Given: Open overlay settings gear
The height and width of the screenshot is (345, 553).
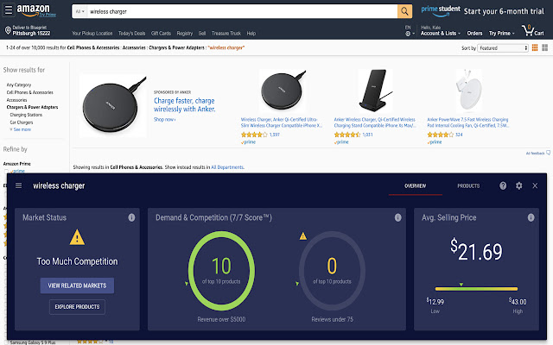Looking at the screenshot, I should click(518, 185).
